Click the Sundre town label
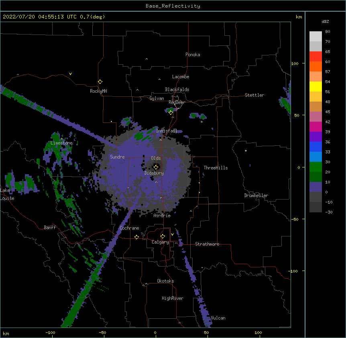This screenshot has width=346, height=338. pos(117,157)
